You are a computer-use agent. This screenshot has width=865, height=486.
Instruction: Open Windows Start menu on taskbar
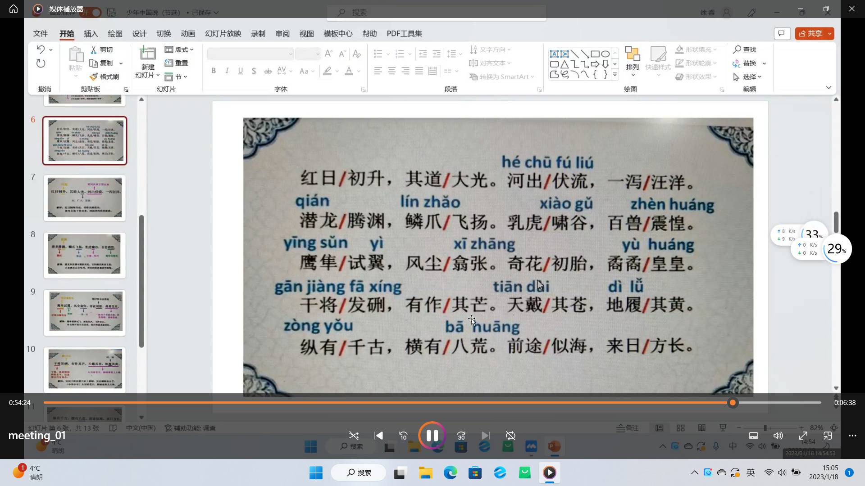coord(316,472)
